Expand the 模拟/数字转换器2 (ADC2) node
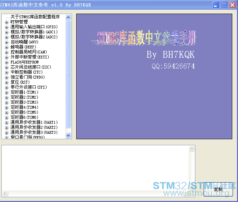 pos(6,37)
